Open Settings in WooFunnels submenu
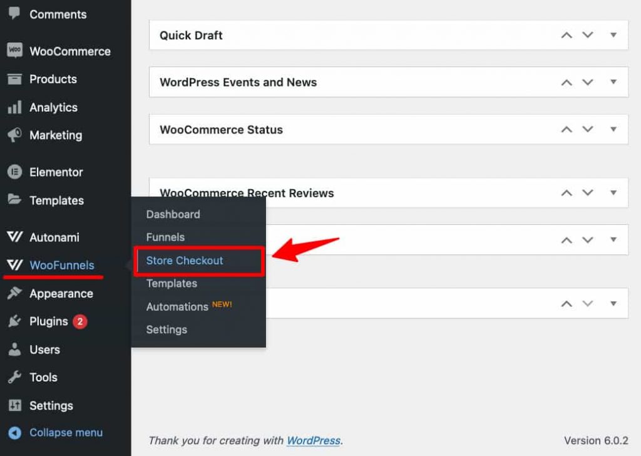The image size is (641, 456). (x=167, y=329)
